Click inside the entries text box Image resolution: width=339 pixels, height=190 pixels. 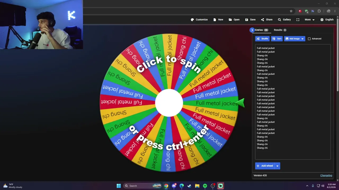(293, 102)
